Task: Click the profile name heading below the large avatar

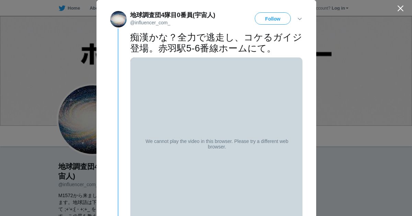Action: tap(78, 171)
